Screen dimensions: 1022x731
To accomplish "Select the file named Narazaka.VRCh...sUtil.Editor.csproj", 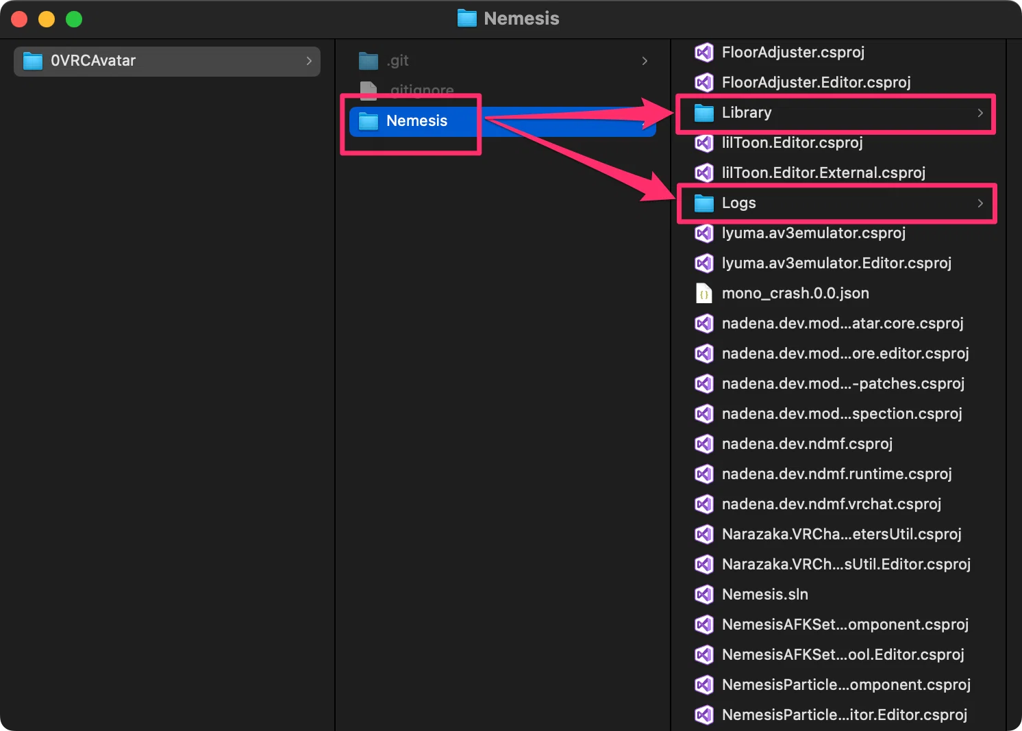I will (x=847, y=564).
